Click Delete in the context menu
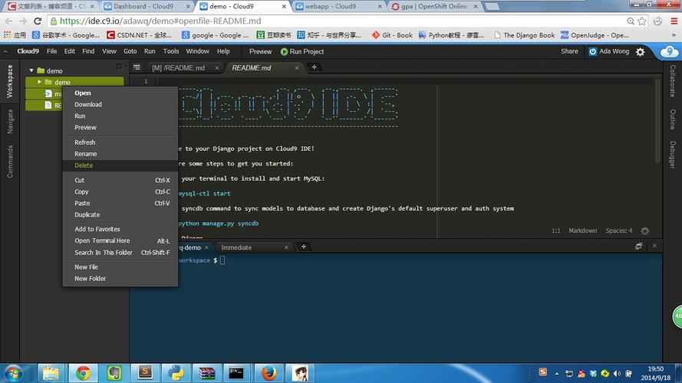Image resolution: width=682 pixels, height=383 pixels. (120, 165)
